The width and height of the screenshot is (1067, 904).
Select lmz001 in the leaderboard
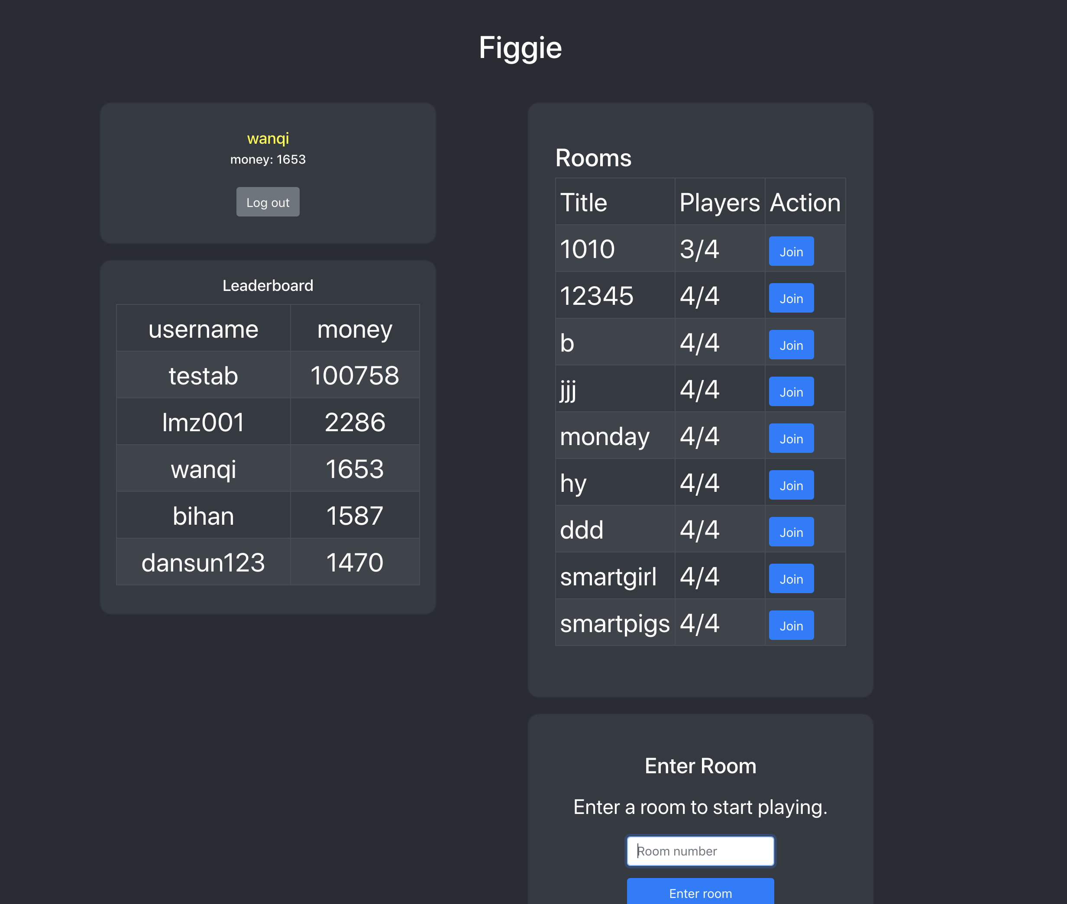pos(204,422)
